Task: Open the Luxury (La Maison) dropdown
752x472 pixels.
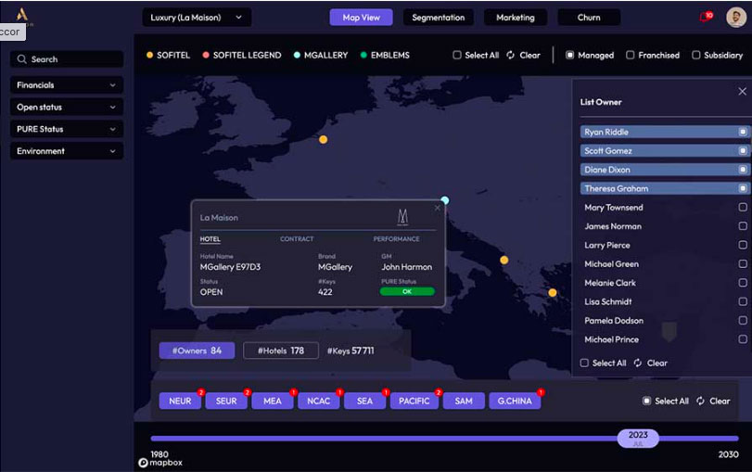Action: click(197, 18)
